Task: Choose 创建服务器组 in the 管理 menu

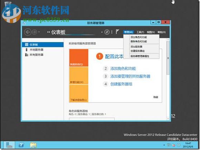Action: point(137,51)
